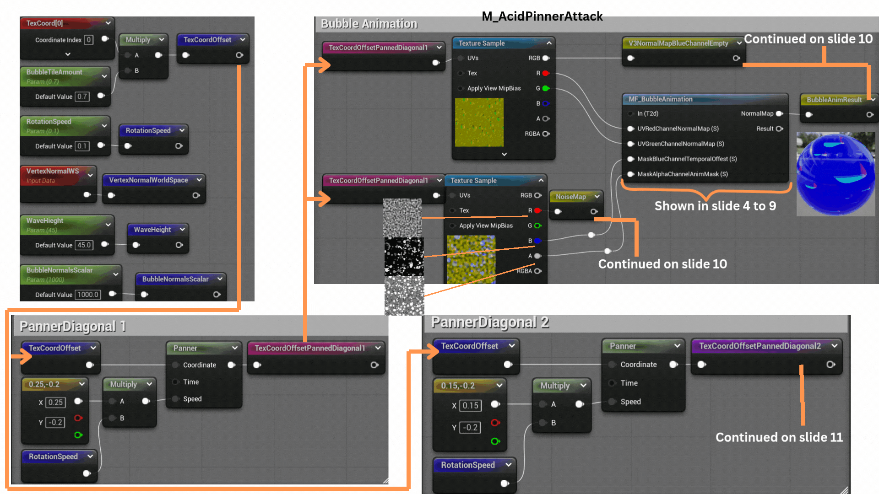Viewport: 879px width, 494px height.
Task: Collapse the top Texture Sample node header arrow
Action: point(549,43)
